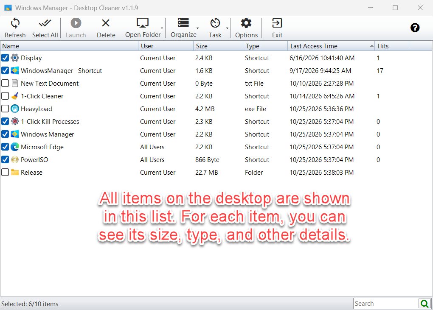This screenshot has width=433, height=310.
Task: Check the Release folder checkbox
Action: pyautogui.click(x=5, y=172)
